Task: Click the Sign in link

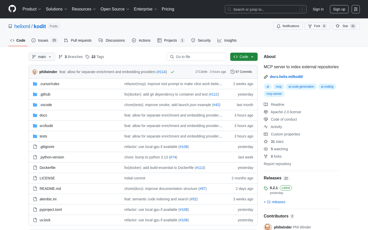Action: (x=318, y=9)
